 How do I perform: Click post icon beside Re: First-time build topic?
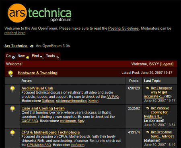coord(148,132)
